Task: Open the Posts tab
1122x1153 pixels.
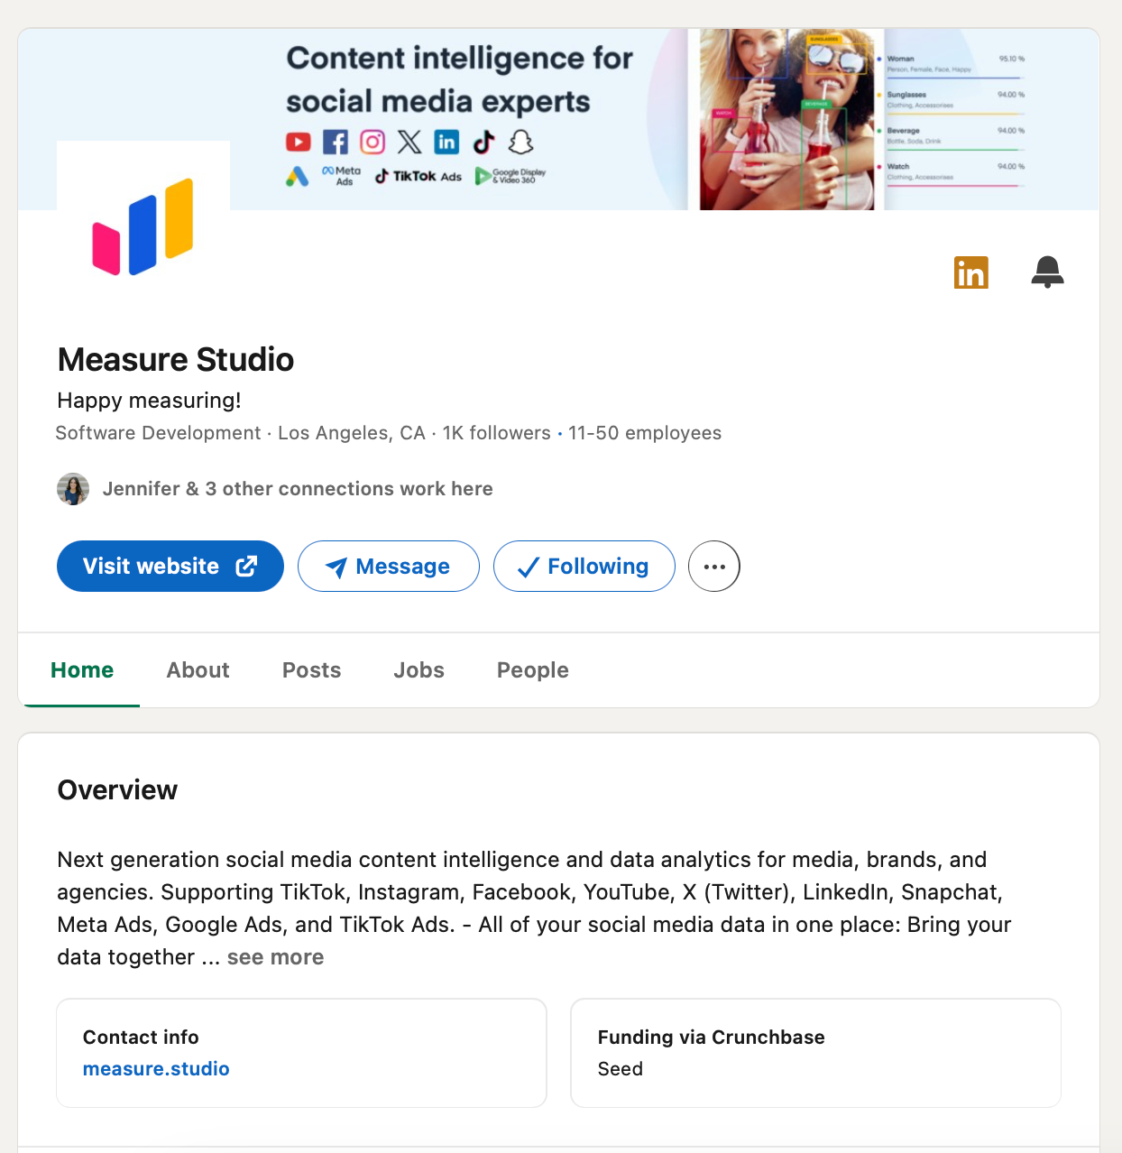Action: coord(312,670)
